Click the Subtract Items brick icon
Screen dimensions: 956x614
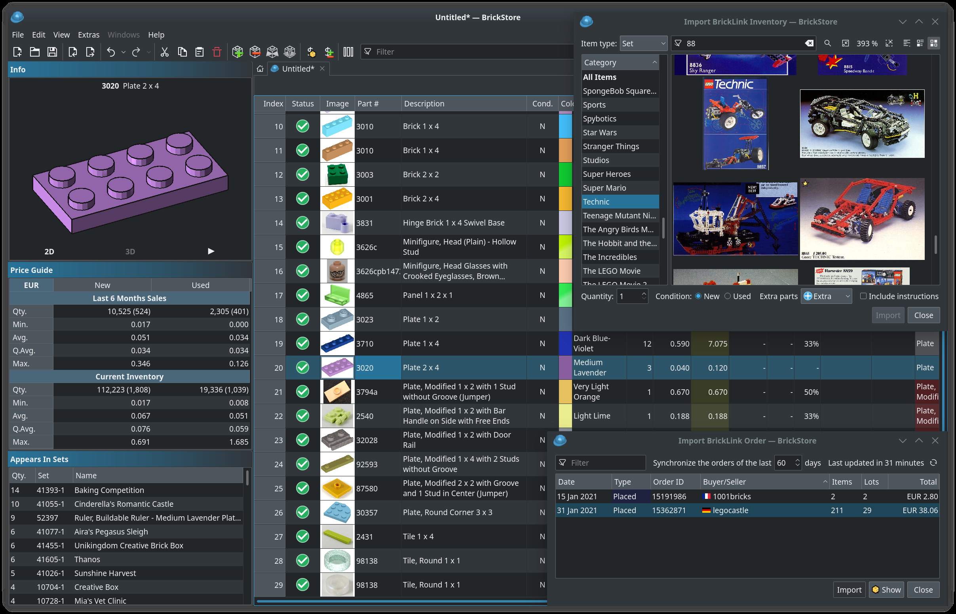click(x=255, y=52)
